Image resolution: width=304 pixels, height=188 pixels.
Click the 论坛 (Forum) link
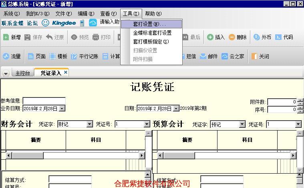point(32,23)
